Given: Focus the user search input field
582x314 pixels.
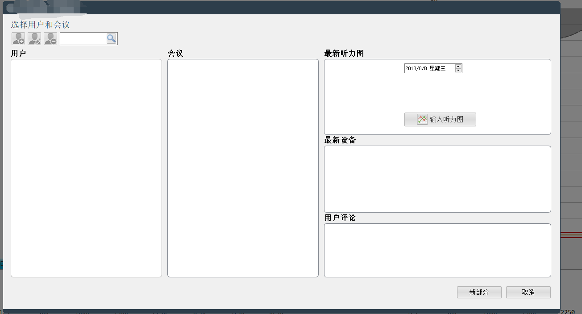Looking at the screenshot, I should pos(83,39).
